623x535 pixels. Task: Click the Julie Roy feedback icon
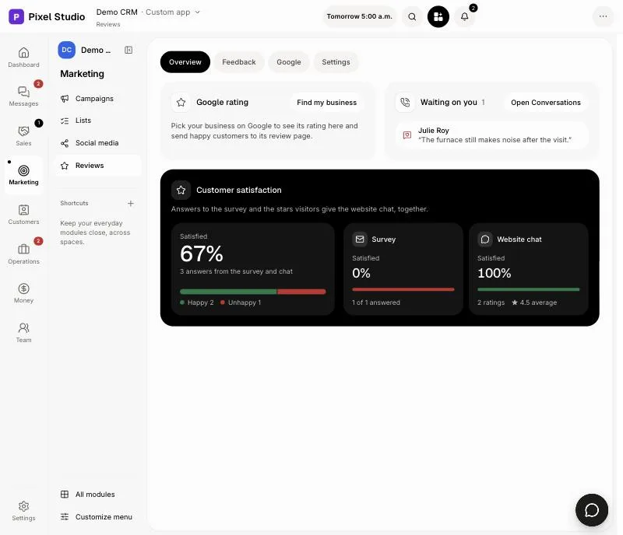407,135
